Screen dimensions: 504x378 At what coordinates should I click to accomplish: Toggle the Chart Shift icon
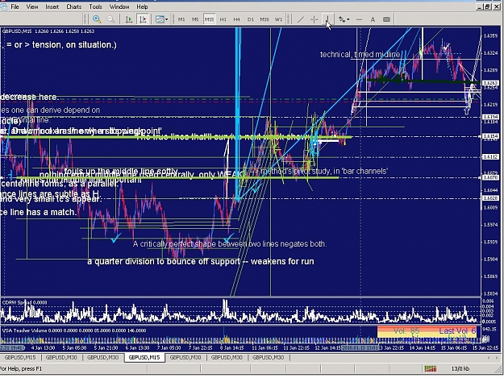pyautogui.click(x=143, y=19)
